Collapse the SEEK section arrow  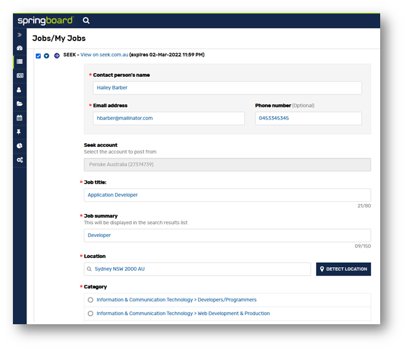click(x=46, y=56)
